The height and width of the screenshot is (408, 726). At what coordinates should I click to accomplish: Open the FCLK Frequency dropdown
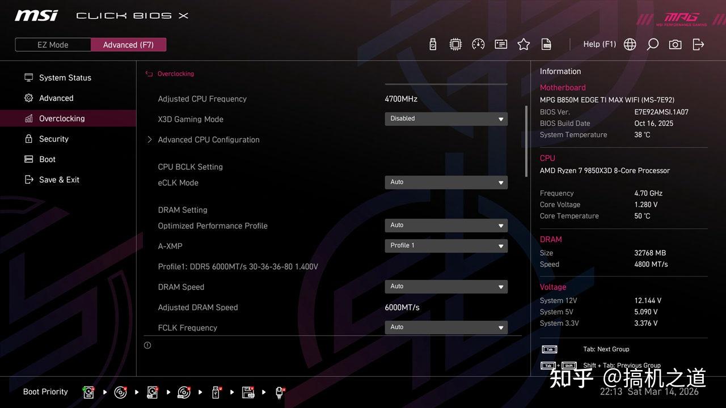446,328
